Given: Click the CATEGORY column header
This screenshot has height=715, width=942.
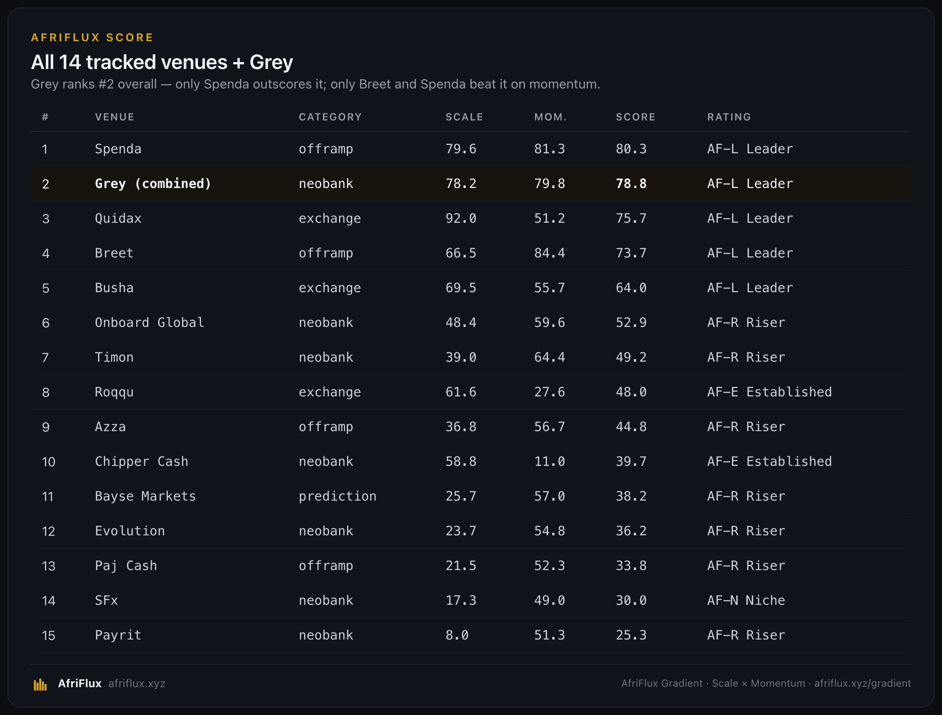Looking at the screenshot, I should click(330, 117).
